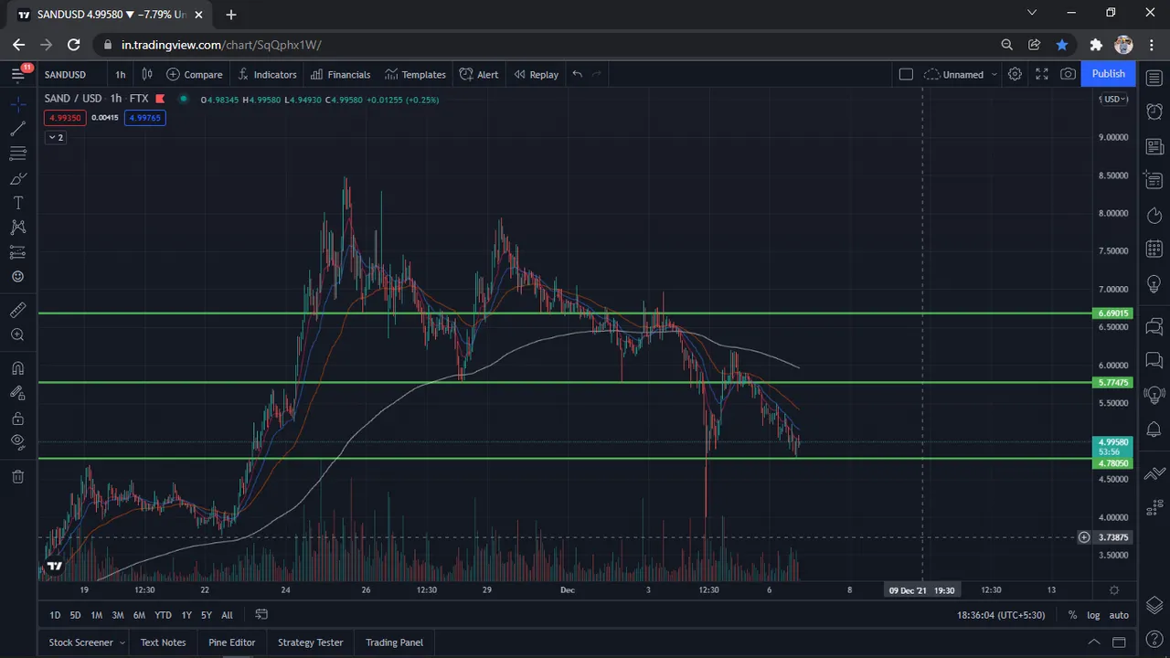Open the help center icon

tap(1154, 639)
